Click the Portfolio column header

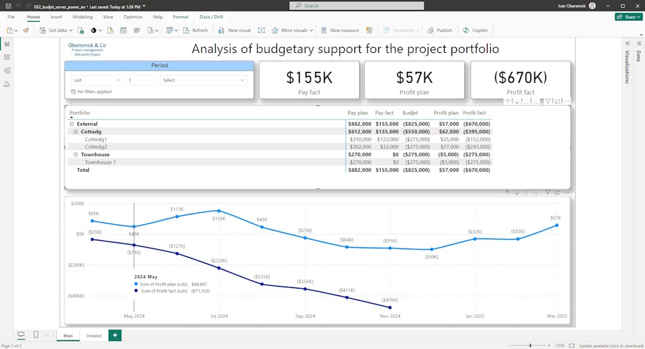click(79, 113)
